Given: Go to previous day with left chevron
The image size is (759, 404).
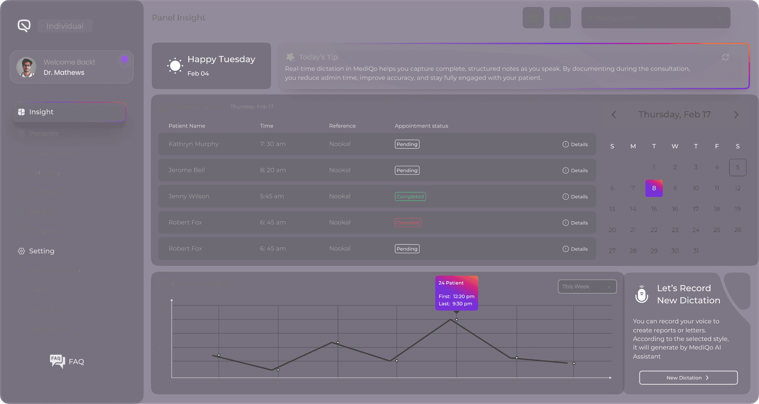Looking at the screenshot, I should [614, 115].
